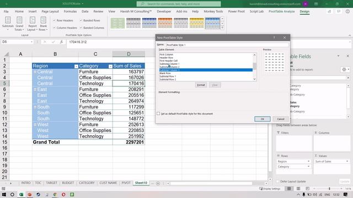Switch to the PIVOT sheet tab
Screen dimensions: 353x198
(x=126, y=183)
